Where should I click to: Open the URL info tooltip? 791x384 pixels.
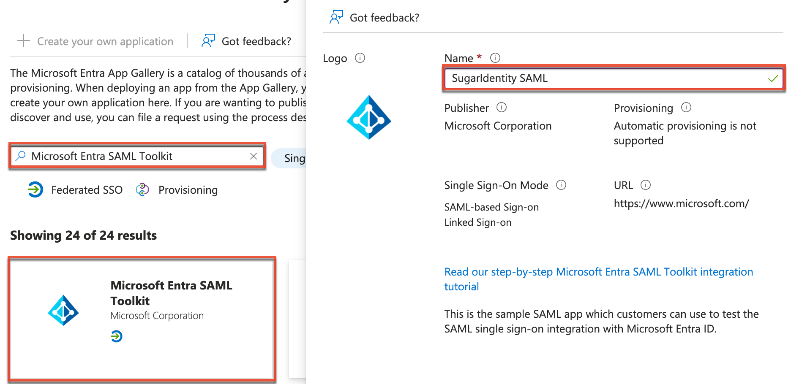tap(646, 185)
